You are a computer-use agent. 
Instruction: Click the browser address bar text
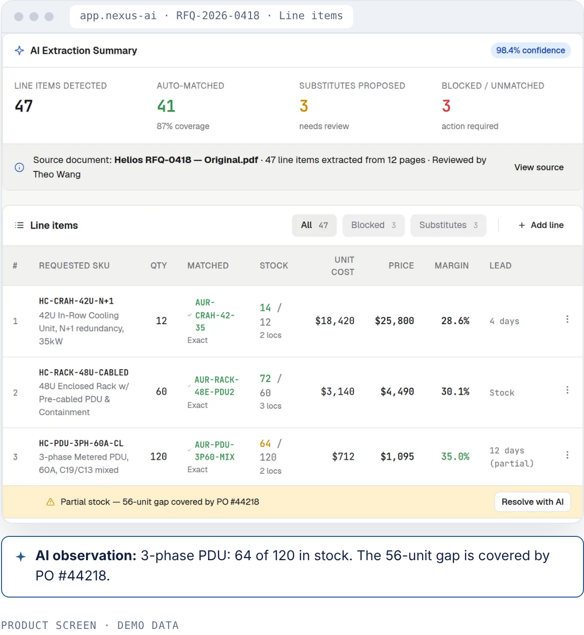(x=211, y=16)
